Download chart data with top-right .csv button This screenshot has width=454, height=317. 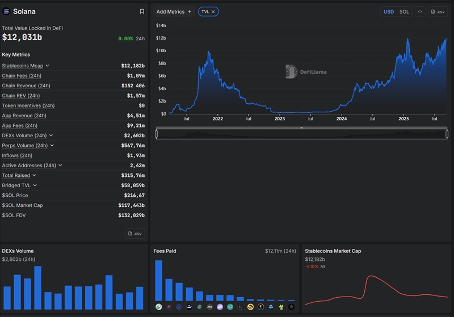point(438,11)
